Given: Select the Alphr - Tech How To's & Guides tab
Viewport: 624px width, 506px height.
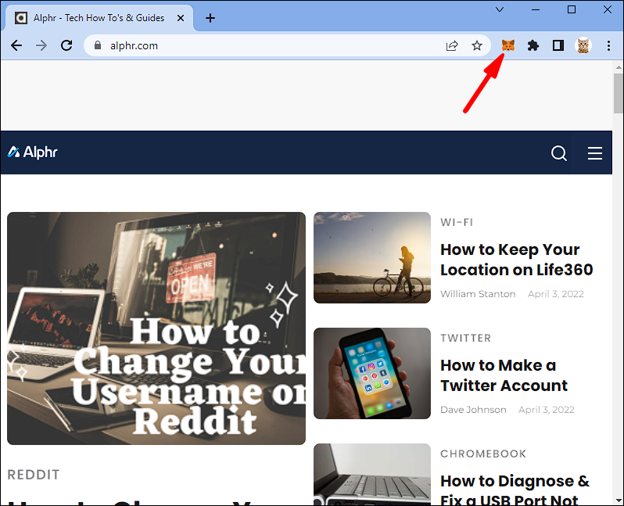Looking at the screenshot, I should pos(99,18).
